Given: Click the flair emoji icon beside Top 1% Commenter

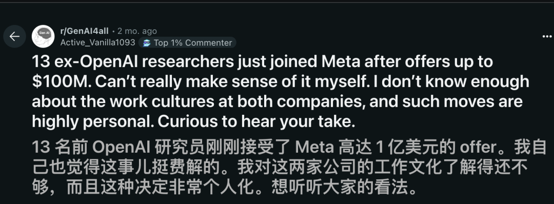Looking at the screenshot, I should (147, 43).
